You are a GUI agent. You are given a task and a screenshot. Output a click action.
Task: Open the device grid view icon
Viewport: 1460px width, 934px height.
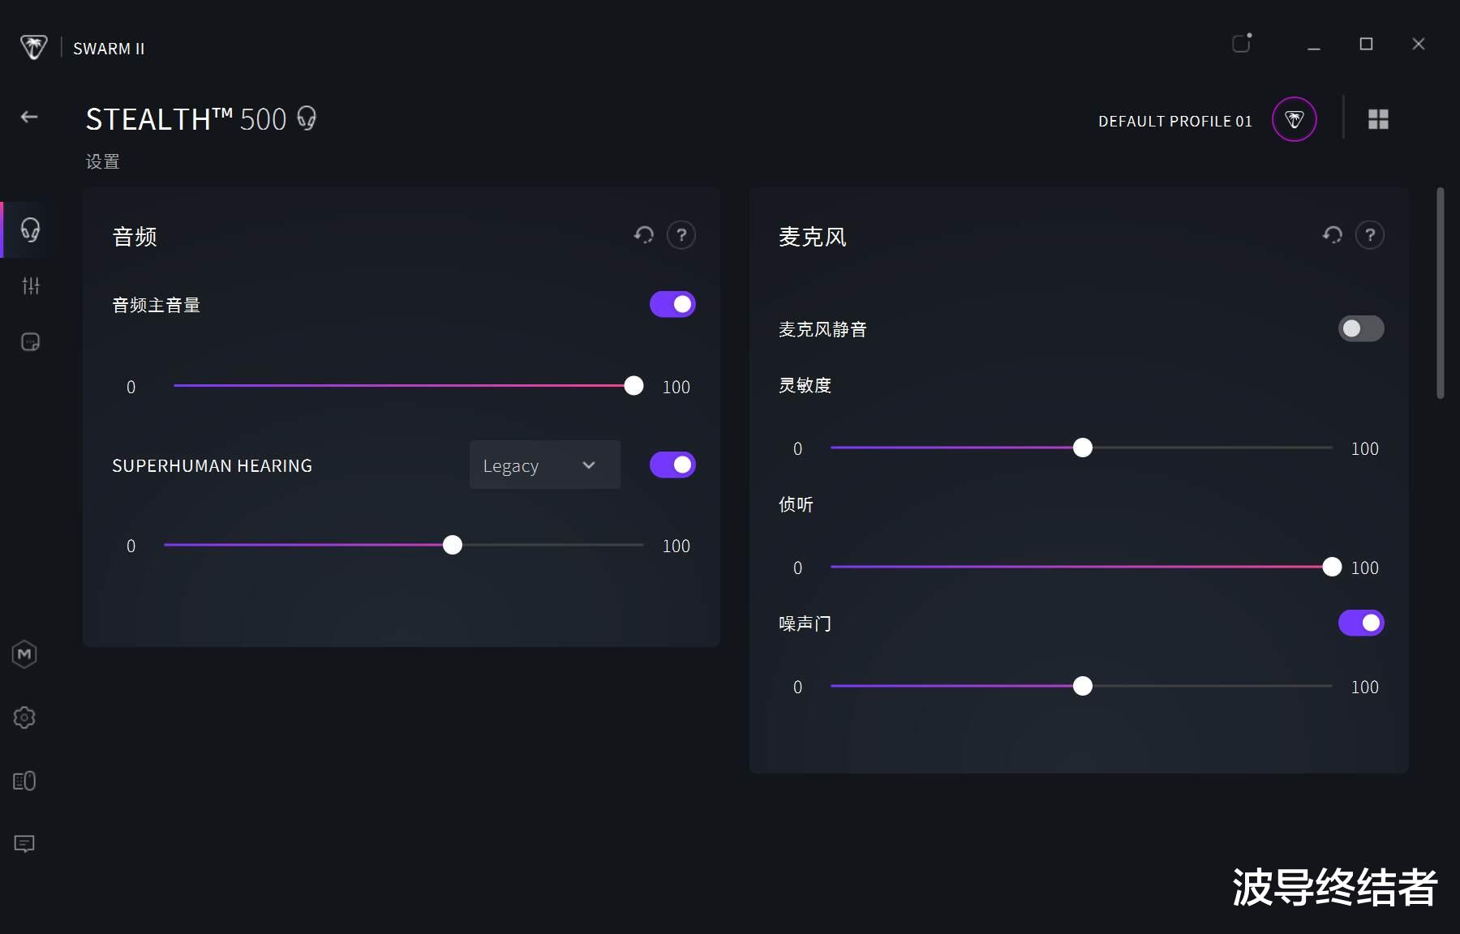point(1378,120)
